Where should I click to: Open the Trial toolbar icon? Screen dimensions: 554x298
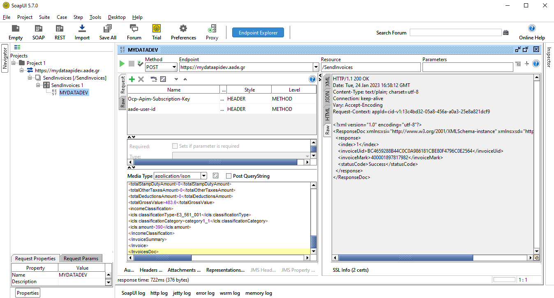click(157, 32)
